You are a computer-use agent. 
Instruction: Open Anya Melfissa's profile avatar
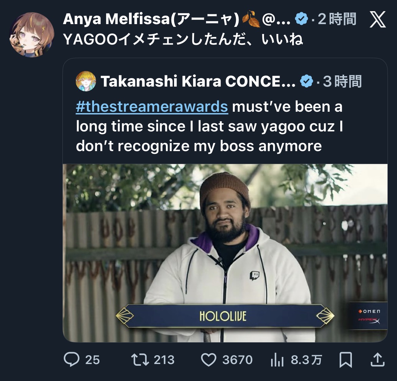point(32,35)
